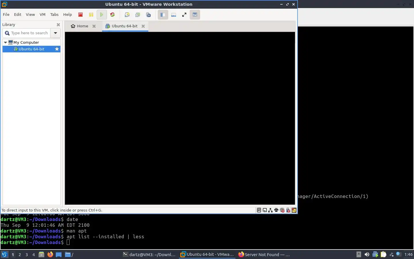Select My Computer in the library
The width and height of the screenshot is (414, 259).
pos(26,42)
